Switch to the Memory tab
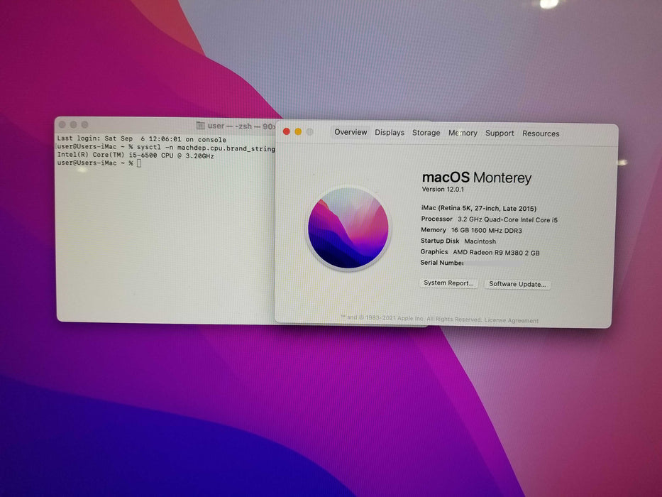Screen dimensions: 662x497 click(463, 133)
